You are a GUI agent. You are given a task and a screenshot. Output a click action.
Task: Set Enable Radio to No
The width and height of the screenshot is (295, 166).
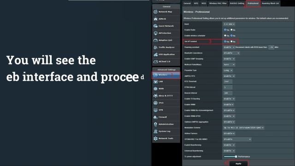point(231,30)
